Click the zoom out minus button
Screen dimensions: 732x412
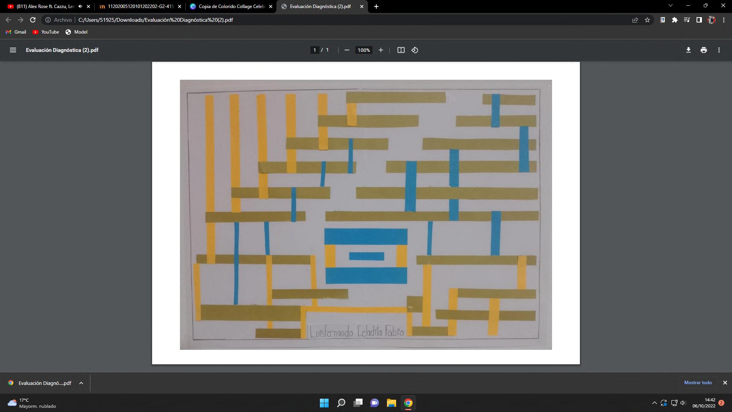pos(347,50)
